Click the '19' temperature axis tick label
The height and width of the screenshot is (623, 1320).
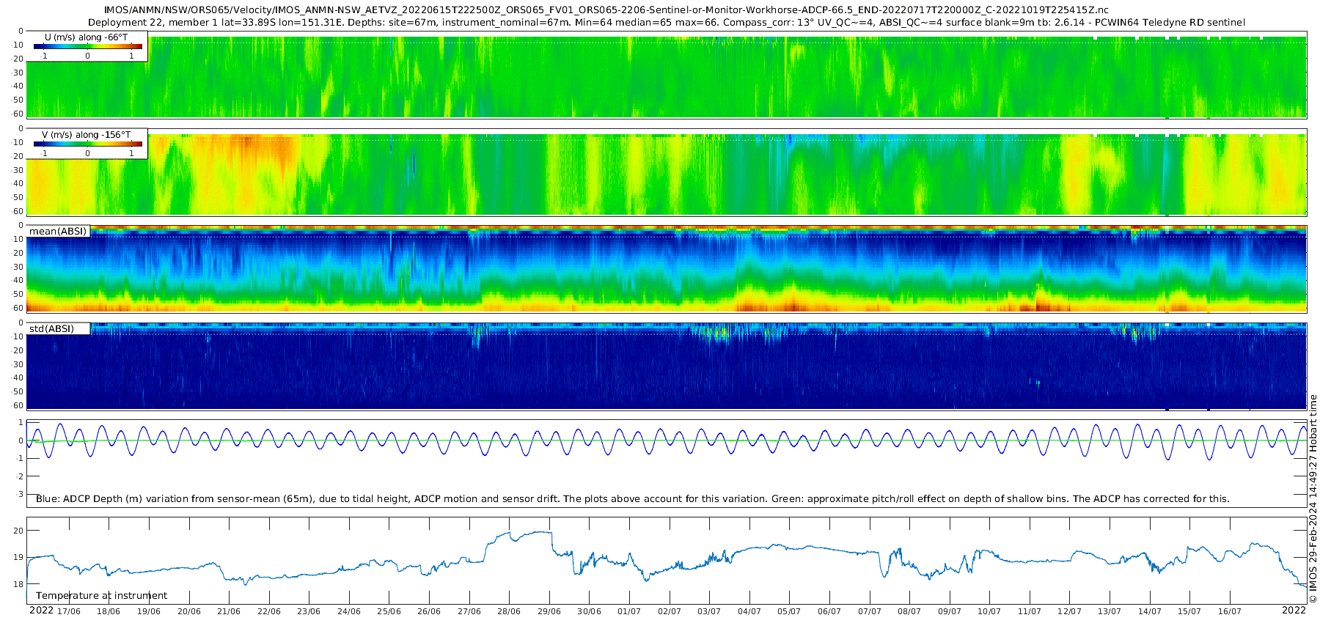(x=18, y=557)
